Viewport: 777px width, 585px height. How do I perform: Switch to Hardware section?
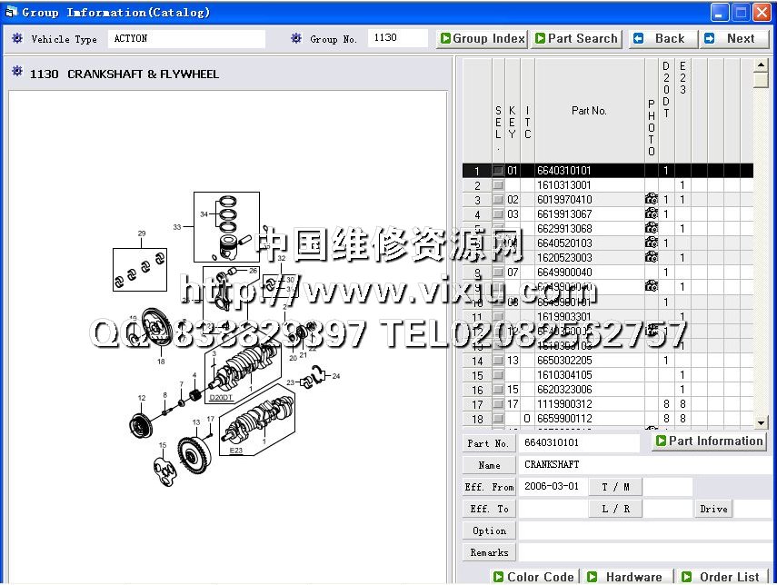625,577
